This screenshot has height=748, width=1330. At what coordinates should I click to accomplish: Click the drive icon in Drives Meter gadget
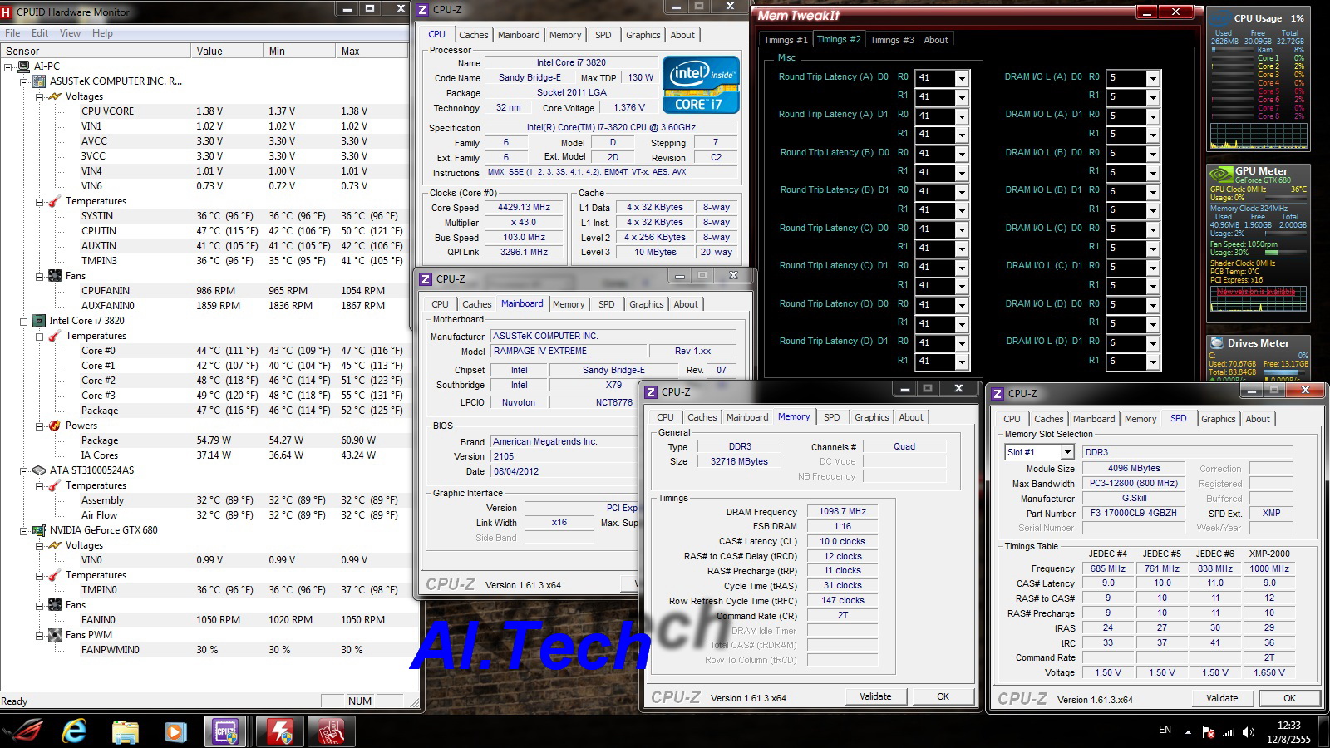coord(1215,343)
